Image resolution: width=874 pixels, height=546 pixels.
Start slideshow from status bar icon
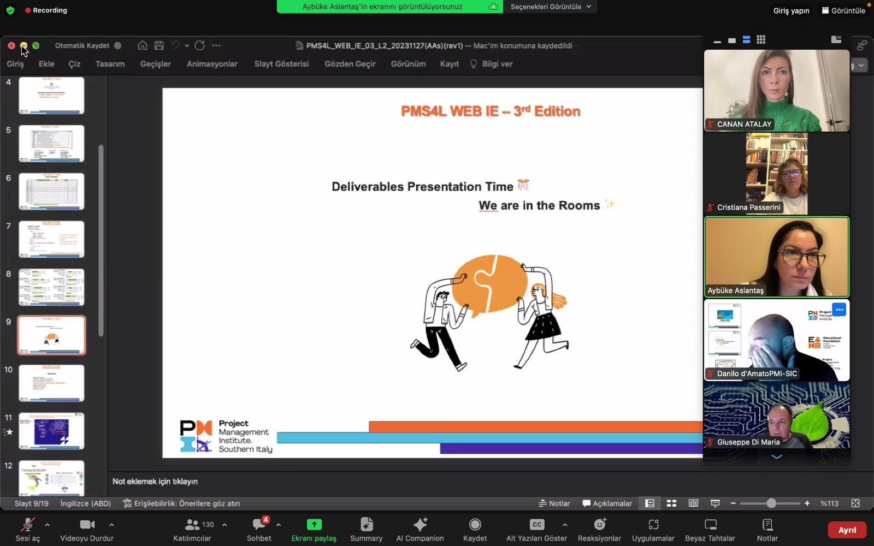[x=715, y=503]
